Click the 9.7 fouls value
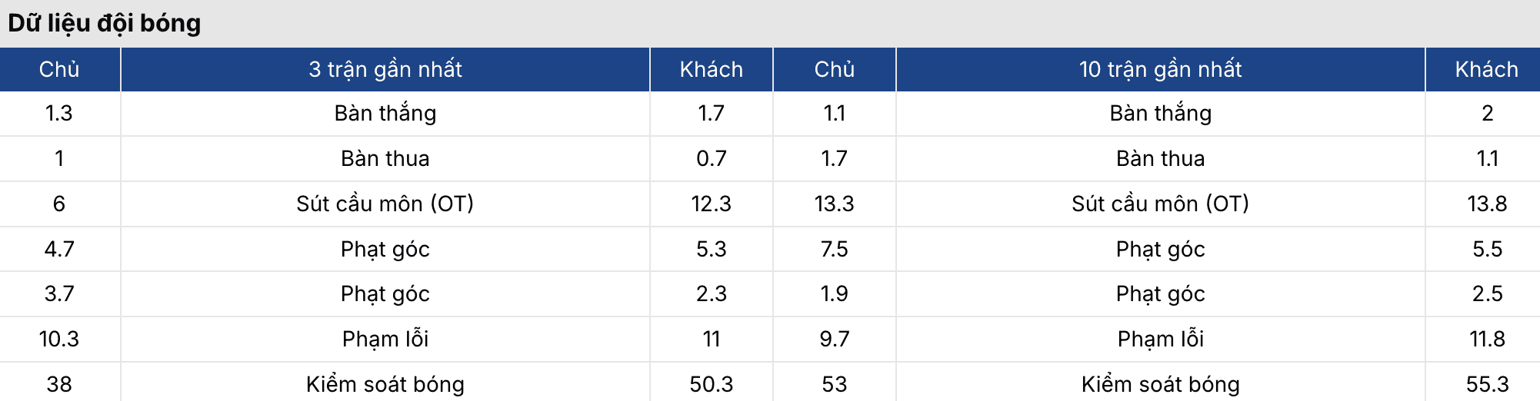This screenshot has width=1540, height=401. point(834,339)
